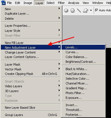Screen dimensions: 111x118
Task: Choose Group Layers
Action: pos(31,115)
